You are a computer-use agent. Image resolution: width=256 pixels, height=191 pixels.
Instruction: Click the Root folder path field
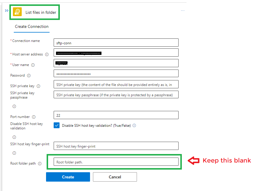pos(116,162)
